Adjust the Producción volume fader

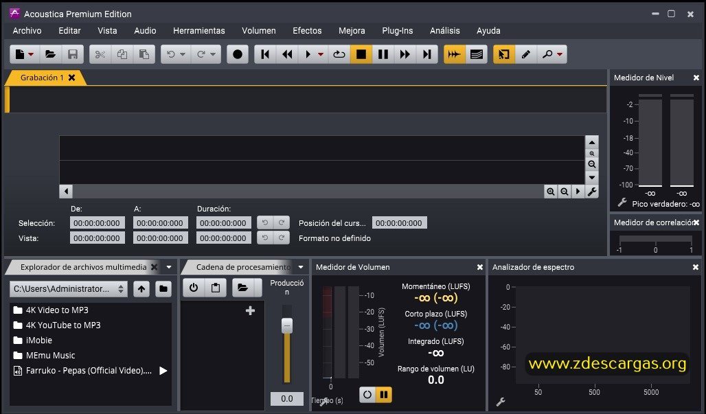point(287,325)
